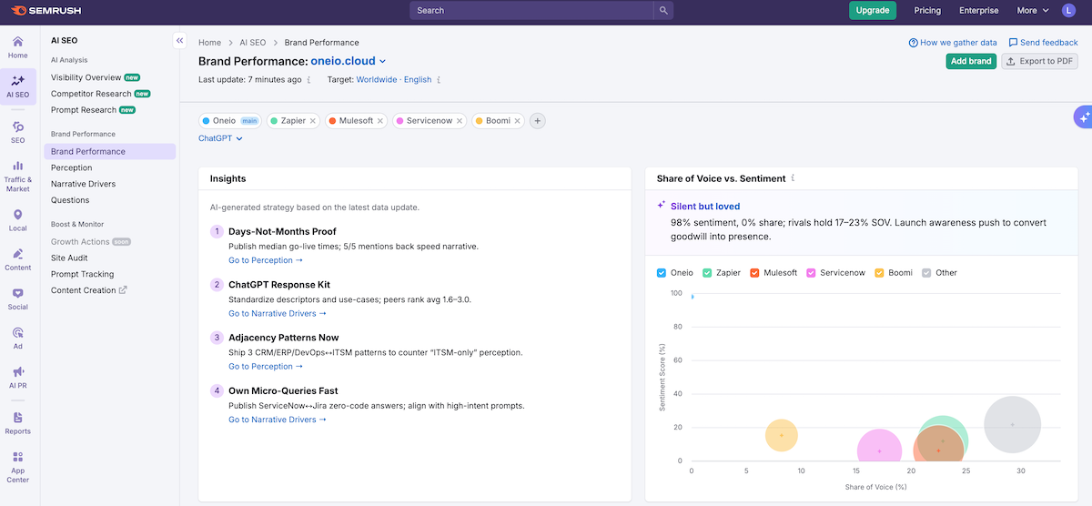Click AI SEO in the breadcrumb
1092x506 pixels.
click(x=253, y=43)
